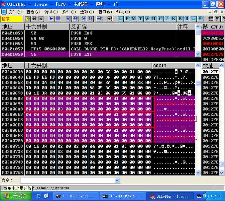This screenshot has height=201, width=225.
Task: Click the Debugging options list icon
Action: pos(211,19)
